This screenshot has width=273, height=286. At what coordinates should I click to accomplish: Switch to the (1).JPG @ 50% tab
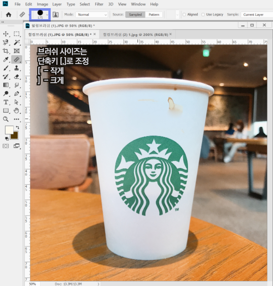click(x=60, y=35)
